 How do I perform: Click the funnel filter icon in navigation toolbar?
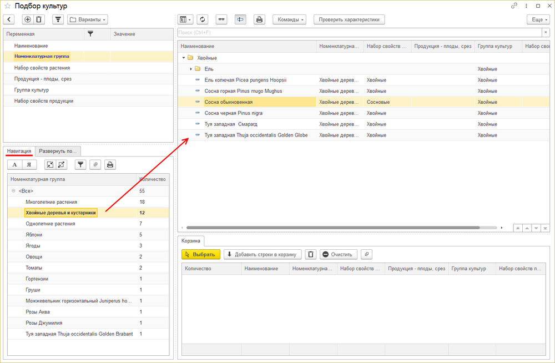click(80, 164)
